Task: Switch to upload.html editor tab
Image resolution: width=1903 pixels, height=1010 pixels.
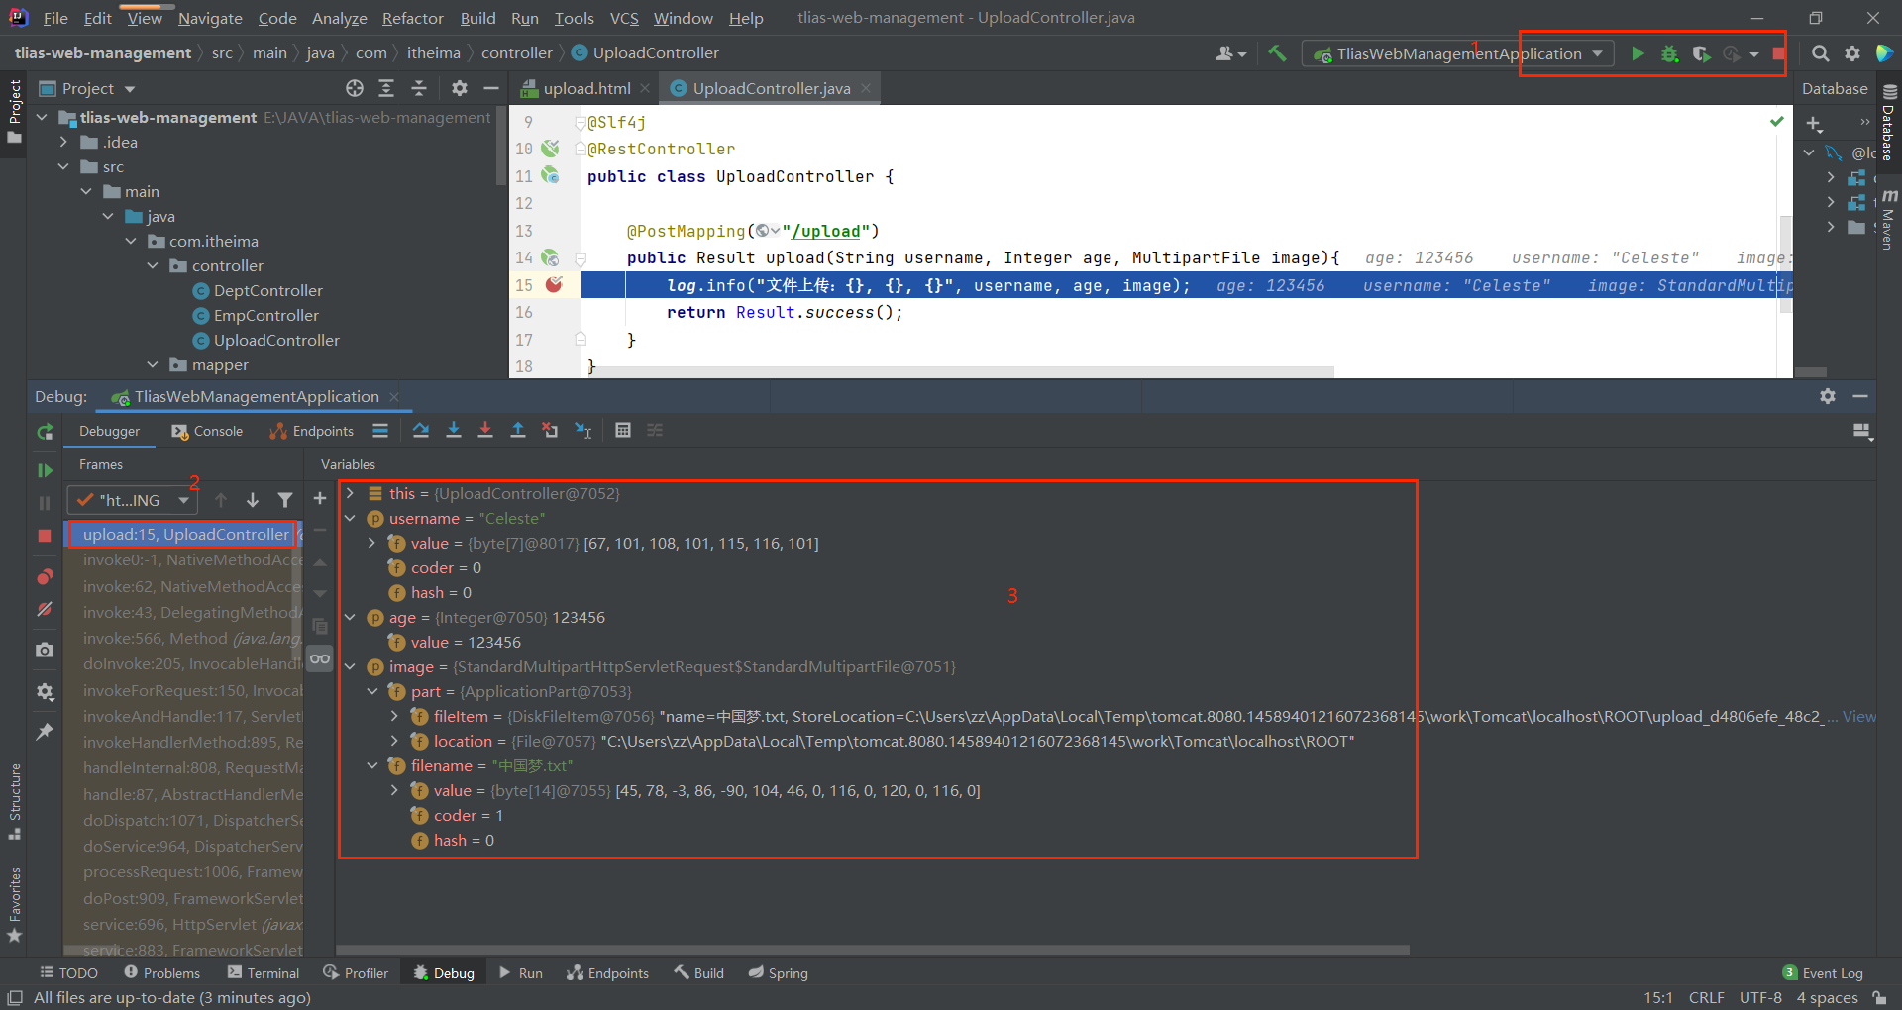Action: coord(585,88)
